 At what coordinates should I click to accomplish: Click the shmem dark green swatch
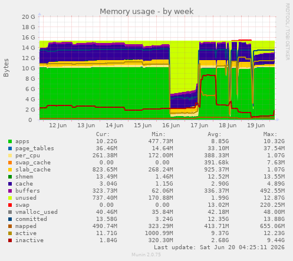pyautogui.click(x=10, y=177)
